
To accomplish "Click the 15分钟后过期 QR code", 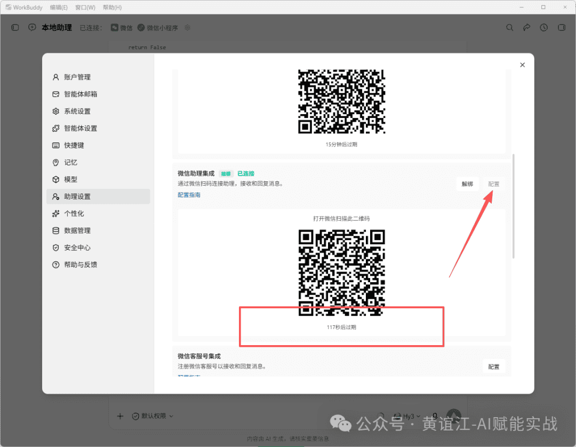I will 342,101.
